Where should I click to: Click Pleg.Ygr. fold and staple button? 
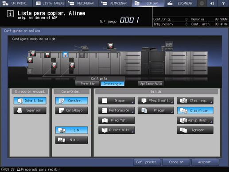click(116, 120)
